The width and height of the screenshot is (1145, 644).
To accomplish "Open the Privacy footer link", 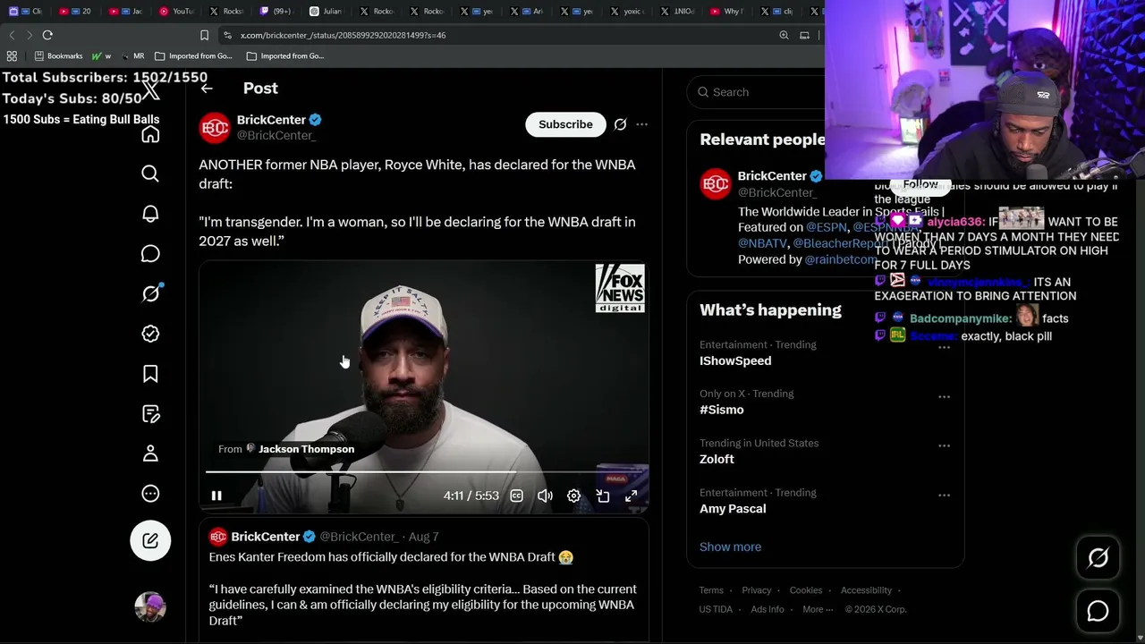I will [756, 590].
